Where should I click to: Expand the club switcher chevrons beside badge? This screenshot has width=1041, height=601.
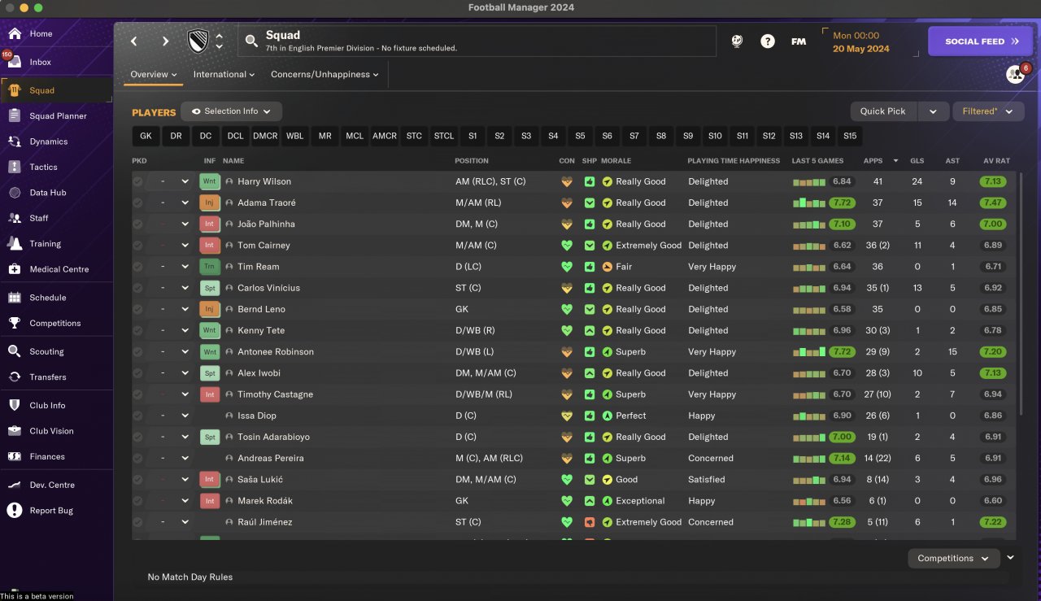[219, 41]
